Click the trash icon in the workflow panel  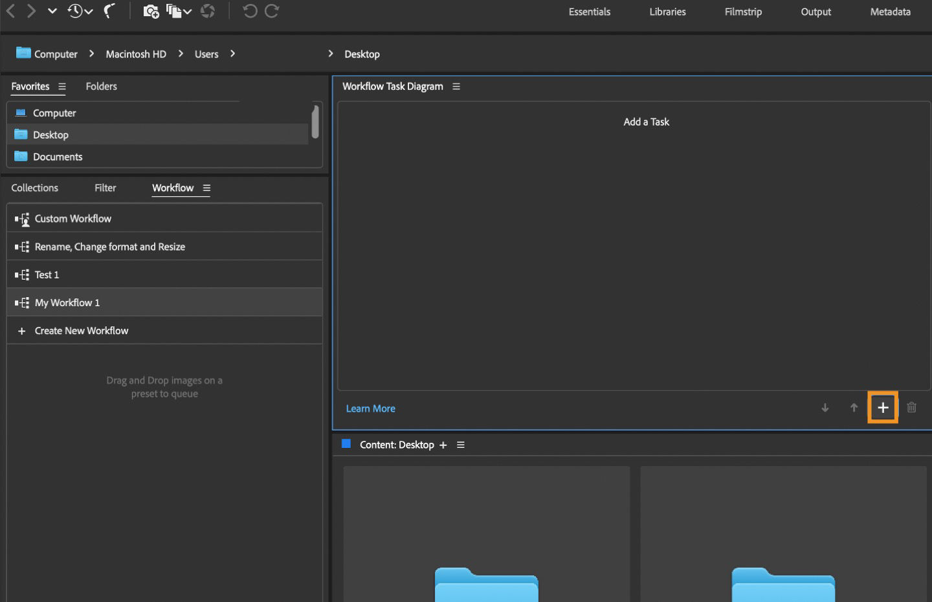pos(911,408)
